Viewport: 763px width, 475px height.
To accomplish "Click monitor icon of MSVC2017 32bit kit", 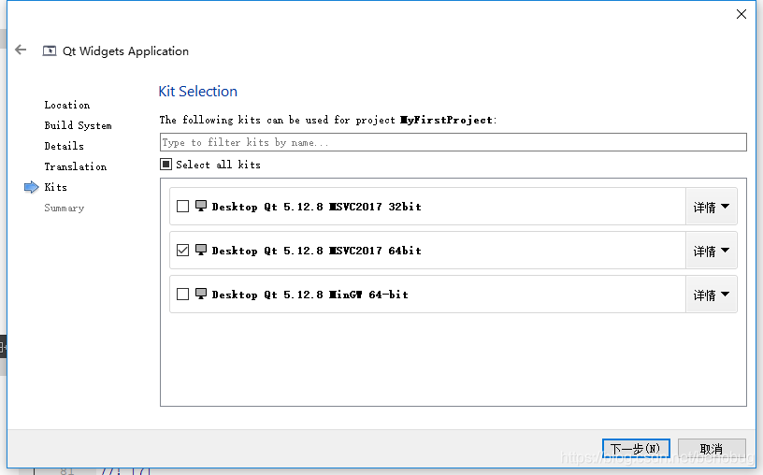I will [201, 206].
